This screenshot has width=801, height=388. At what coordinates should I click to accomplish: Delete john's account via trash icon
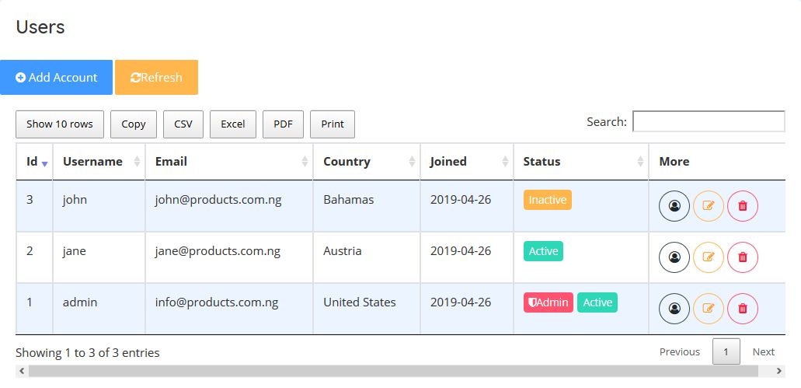click(x=743, y=206)
